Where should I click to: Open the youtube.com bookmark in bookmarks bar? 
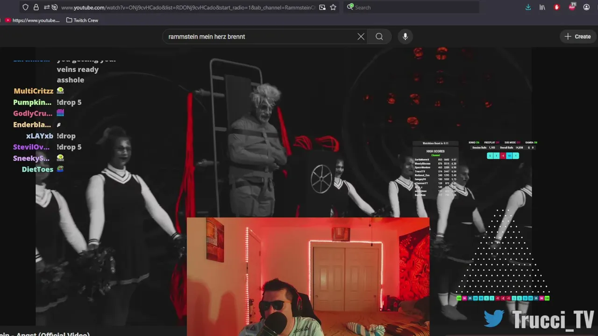coord(32,21)
